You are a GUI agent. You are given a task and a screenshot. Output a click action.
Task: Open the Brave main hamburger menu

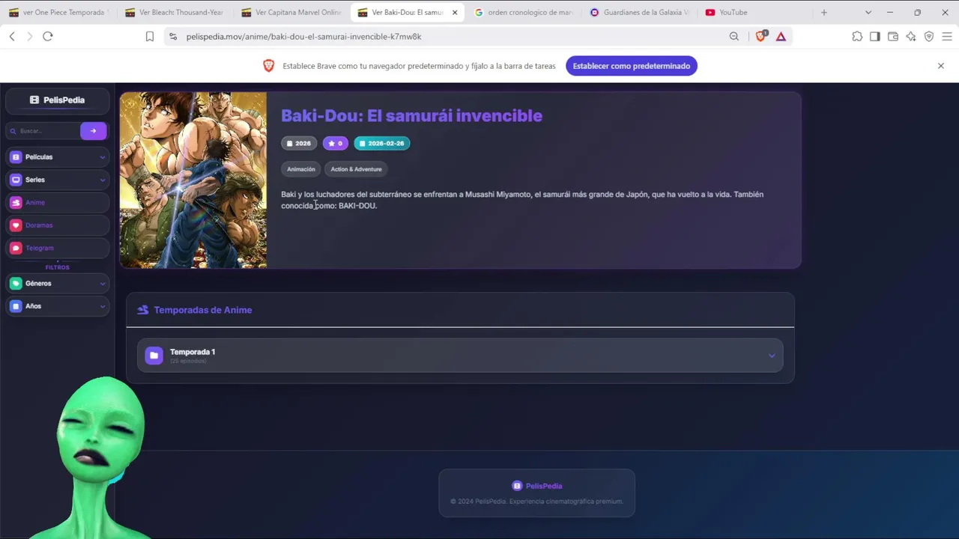point(947,36)
